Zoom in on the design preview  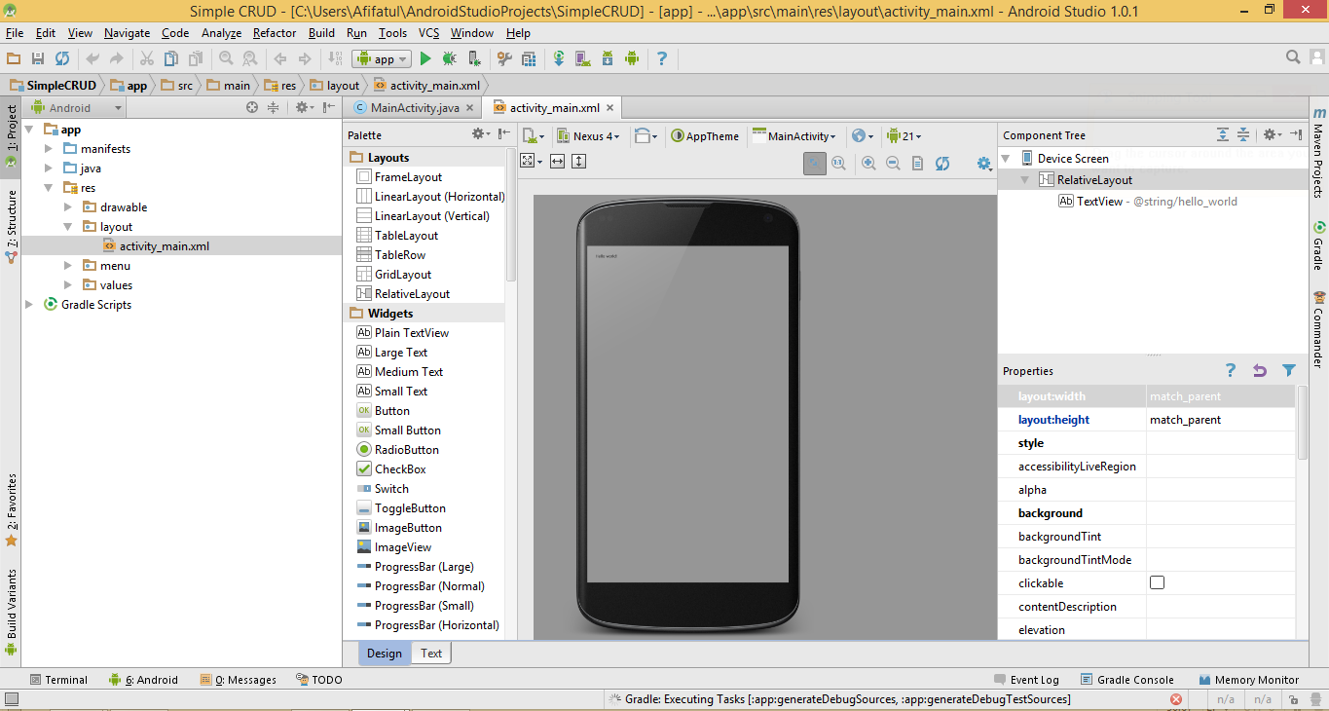(x=868, y=163)
